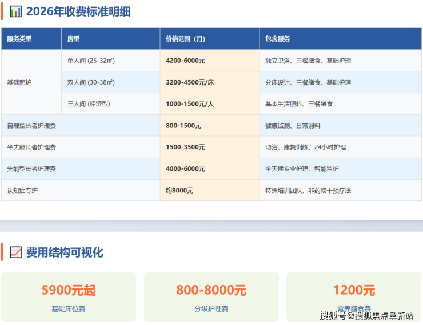This screenshot has width=423, height=325.
Task: Click the 半失能长者护理费 row label
Action: coord(31,147)
